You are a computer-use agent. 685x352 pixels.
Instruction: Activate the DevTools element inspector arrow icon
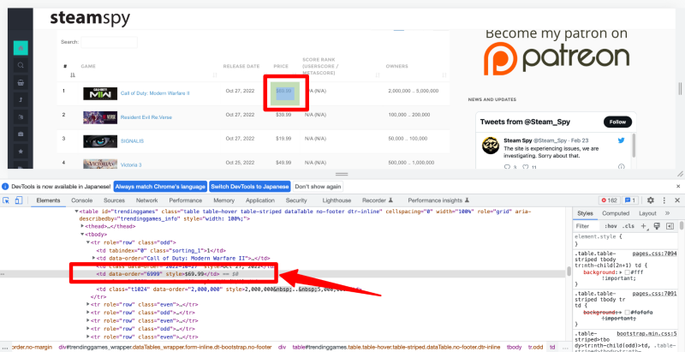[x=6, y=200]
